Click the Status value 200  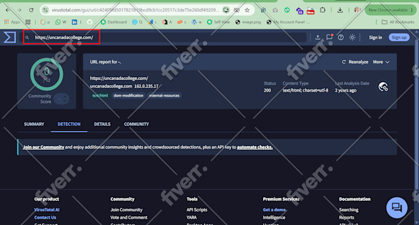point(267,91)
